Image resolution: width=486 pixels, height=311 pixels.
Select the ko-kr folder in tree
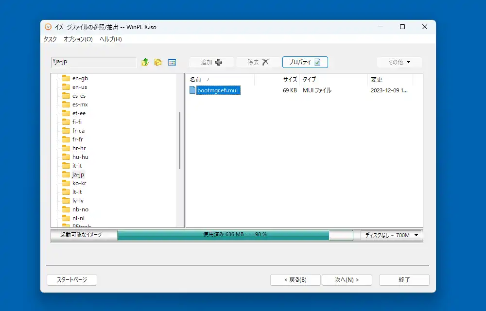point(79,183)
